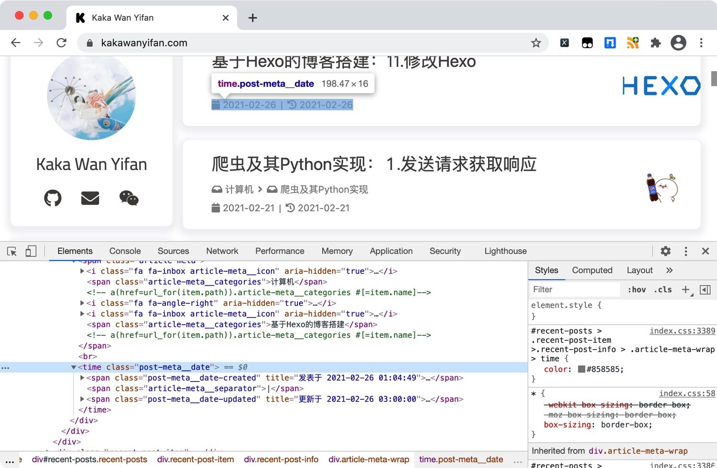Viewport: 717px width, 468px height.
Task: Toggle the .cls element classes panel
Action: 663,289
